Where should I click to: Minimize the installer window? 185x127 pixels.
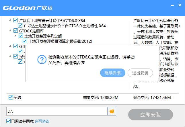(x=172, y=5)
